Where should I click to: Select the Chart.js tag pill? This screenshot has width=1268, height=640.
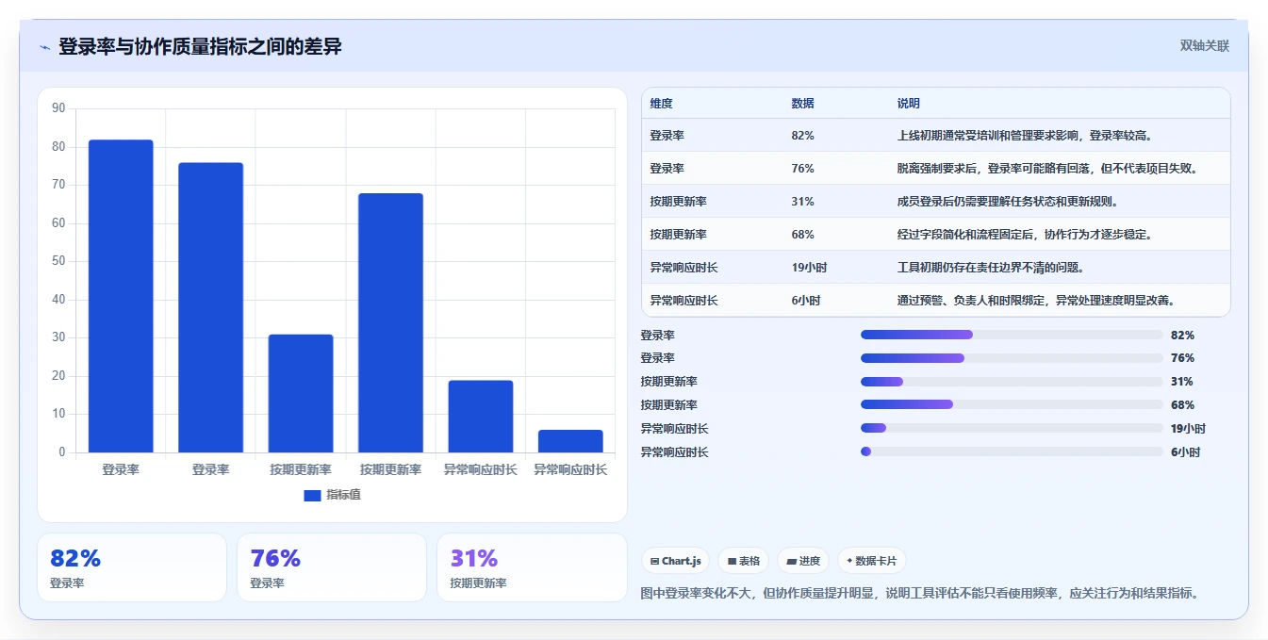[x=676, y=561]
